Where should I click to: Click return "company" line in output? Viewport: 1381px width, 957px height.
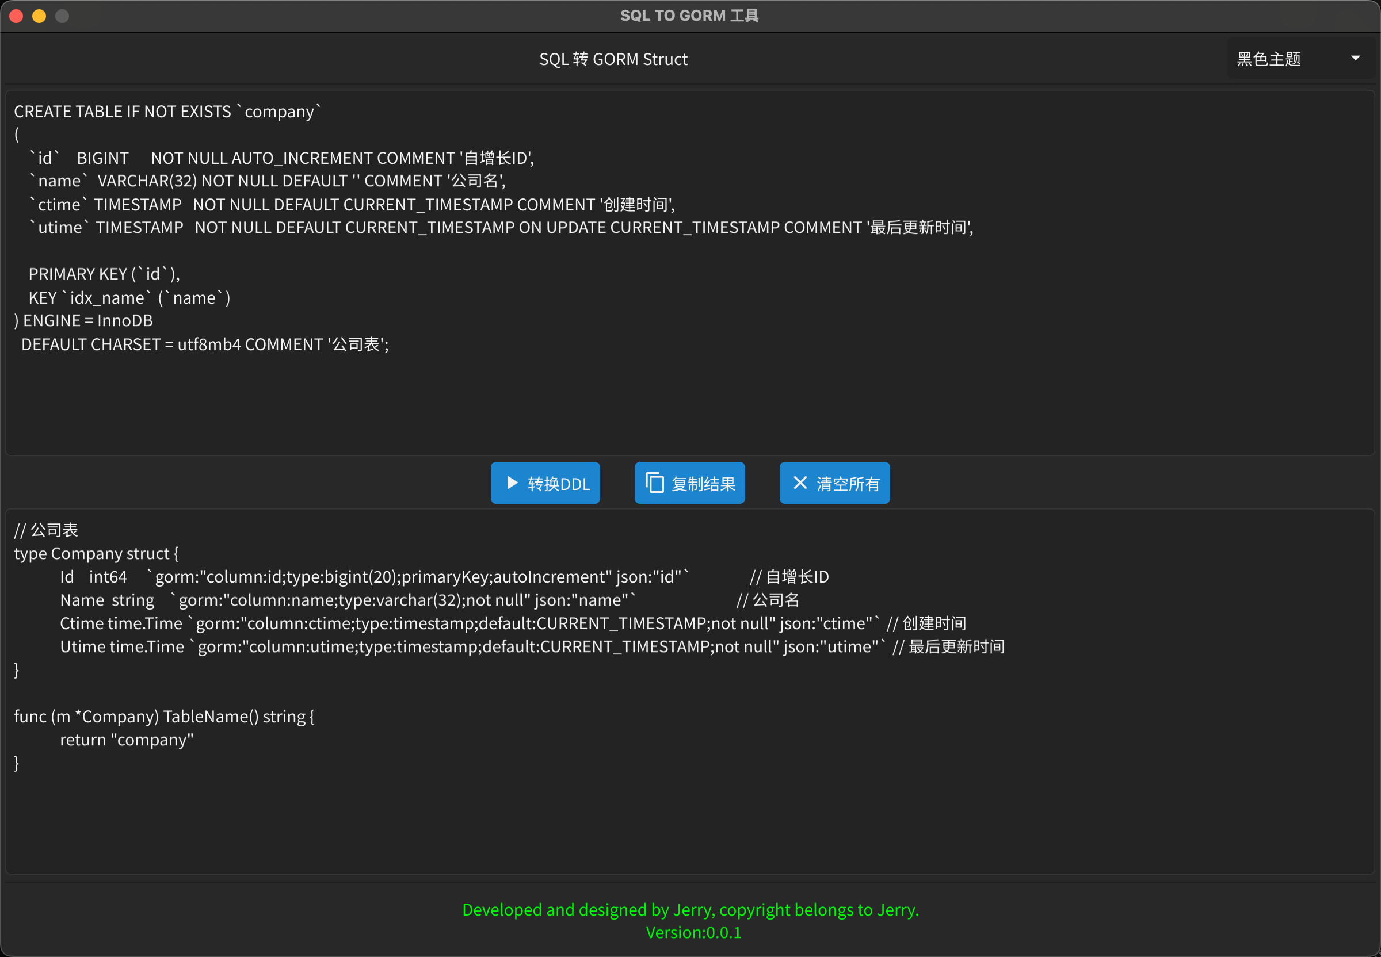click(127, 740)
